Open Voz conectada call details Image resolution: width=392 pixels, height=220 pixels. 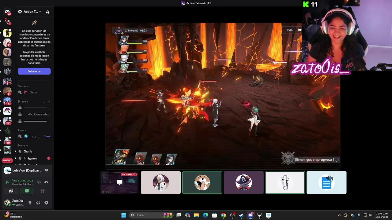click(22, 181)
